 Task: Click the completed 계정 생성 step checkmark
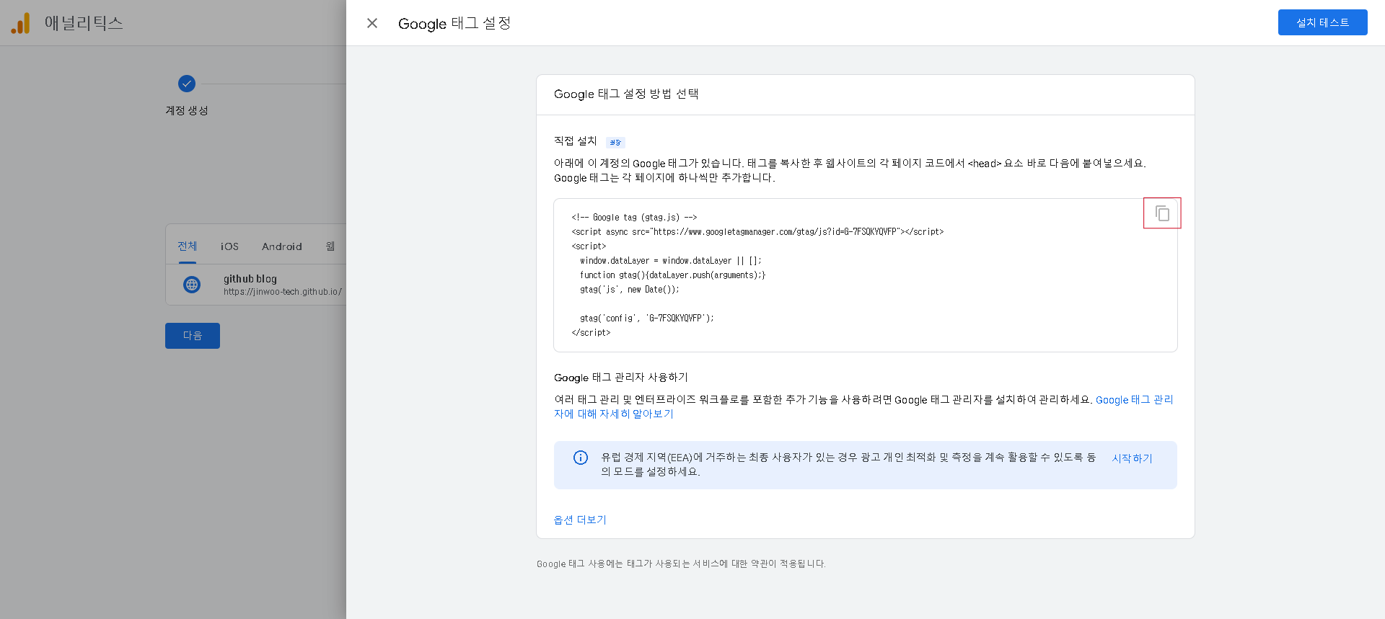(x=187, y=84)
